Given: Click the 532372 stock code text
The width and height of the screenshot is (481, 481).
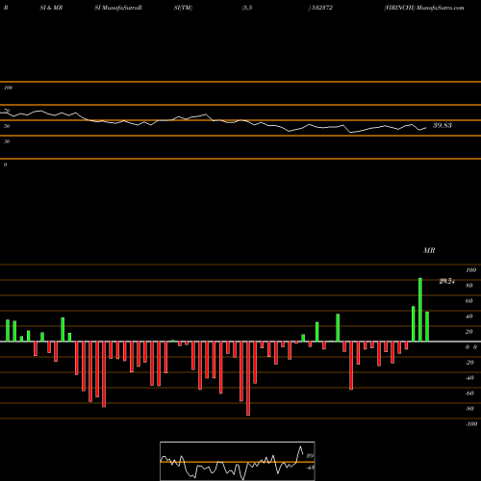Looking at the screenshot, I should (322, 8).
